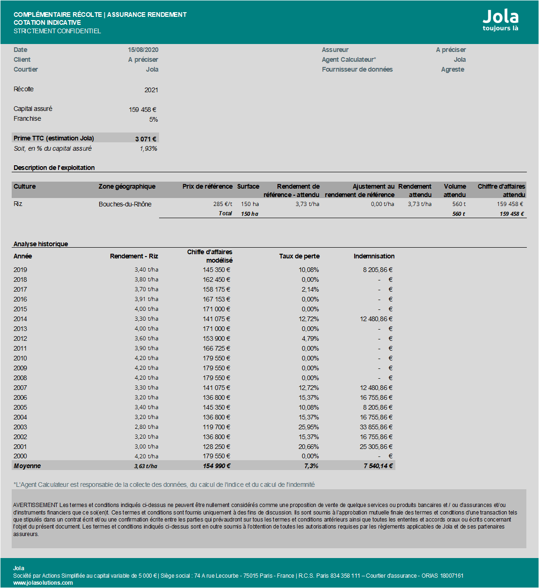Click the Capital assuré amount 159 458 €
This screenshot has height=588, width=539.
coord(143,110)
